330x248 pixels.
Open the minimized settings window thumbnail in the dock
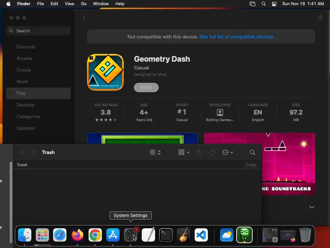click(270, 235)
